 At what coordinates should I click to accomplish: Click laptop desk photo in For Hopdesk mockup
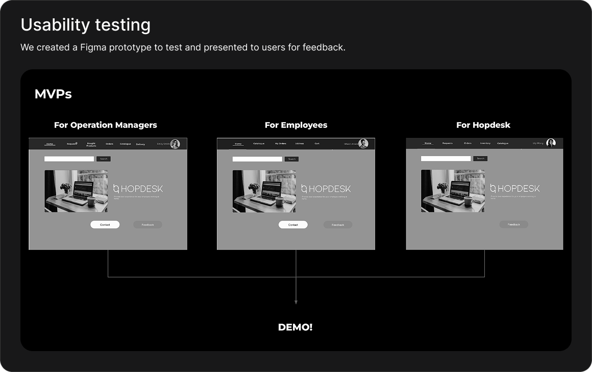point(453,191)
